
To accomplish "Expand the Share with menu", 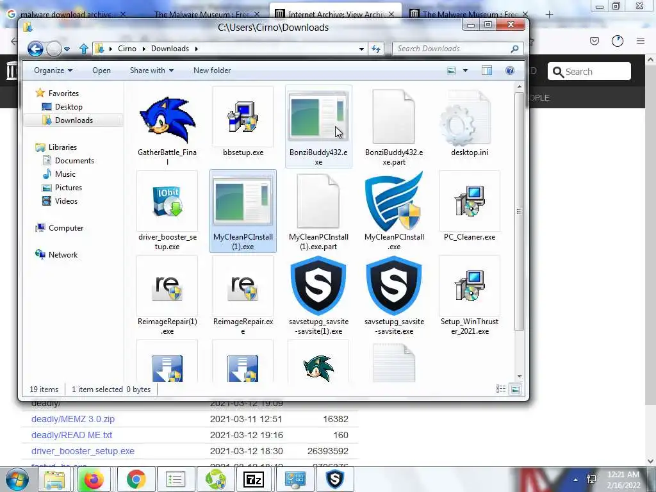I will (x=151, y=70).
